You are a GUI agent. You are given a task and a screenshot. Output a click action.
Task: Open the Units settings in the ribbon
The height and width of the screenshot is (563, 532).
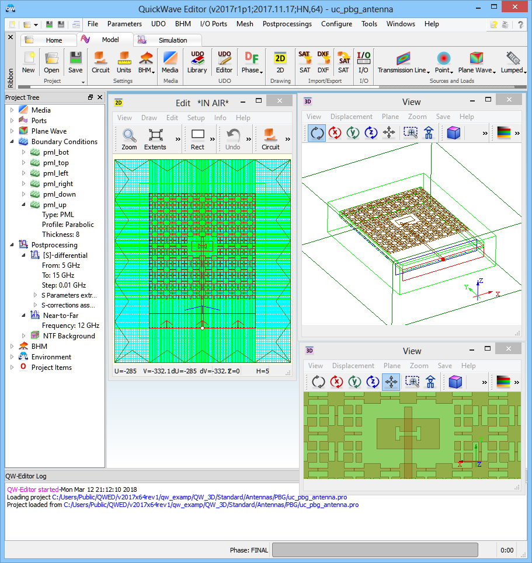124,62
